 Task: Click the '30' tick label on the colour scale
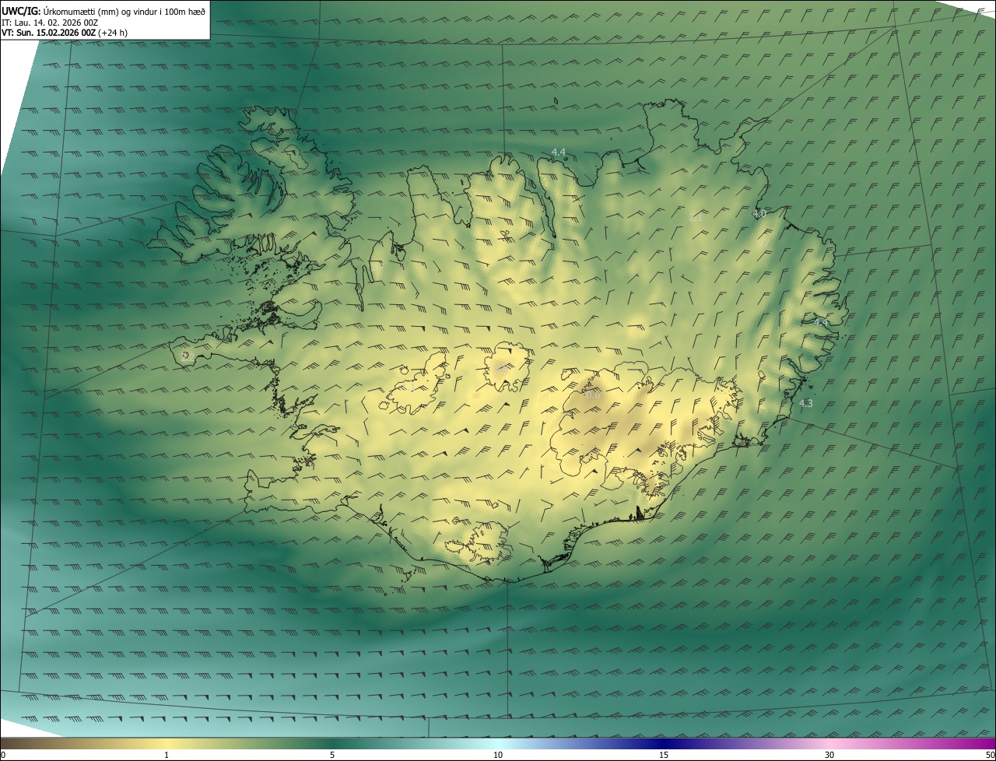829,755
